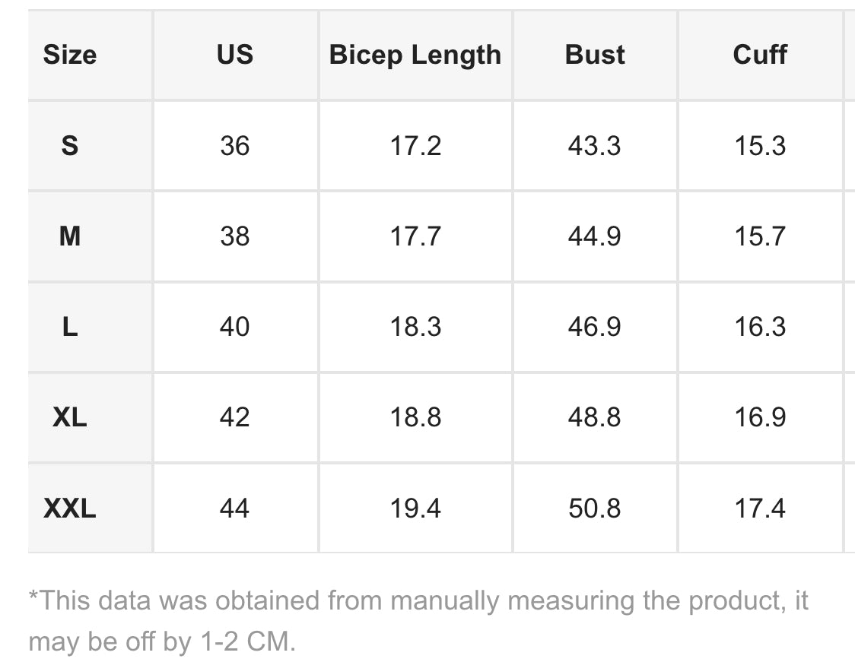Image resolution: width=855 pixels, height=662 pixels.
Task: Select the XXL size row label
Action: click(70, 508)
